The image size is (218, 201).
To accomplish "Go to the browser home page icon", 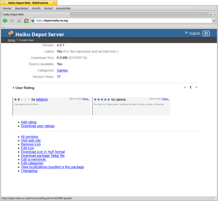I will click(x=26, y=21).
